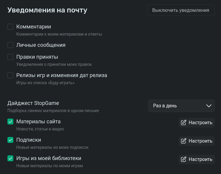Click edit icon beside Подписки
Screen dimensions: 221x174
[x=184, y=141]
